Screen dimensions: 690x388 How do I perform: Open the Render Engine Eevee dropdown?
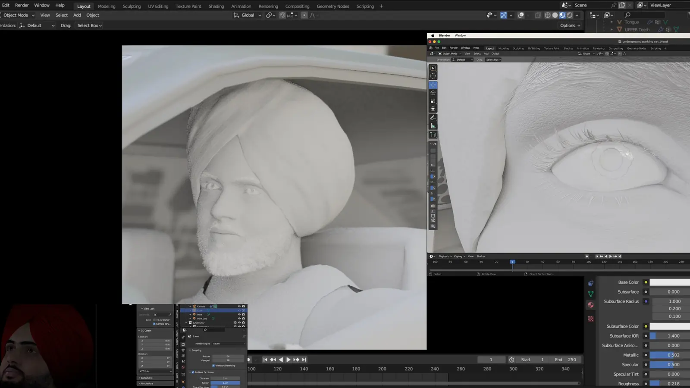(x=229, y=344)
